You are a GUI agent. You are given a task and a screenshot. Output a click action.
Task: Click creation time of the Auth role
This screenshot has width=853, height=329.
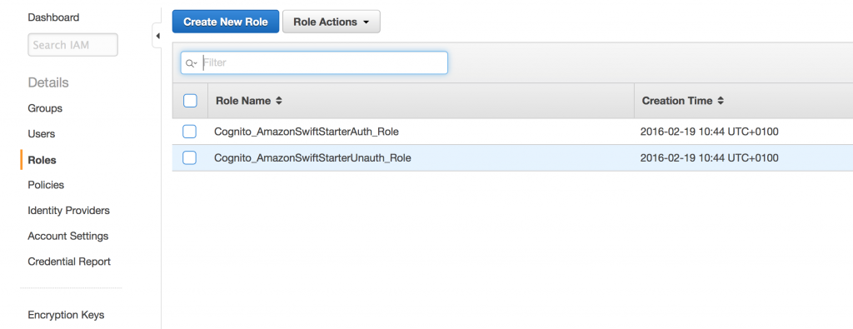pyautogui.click(x=710, y=132)
